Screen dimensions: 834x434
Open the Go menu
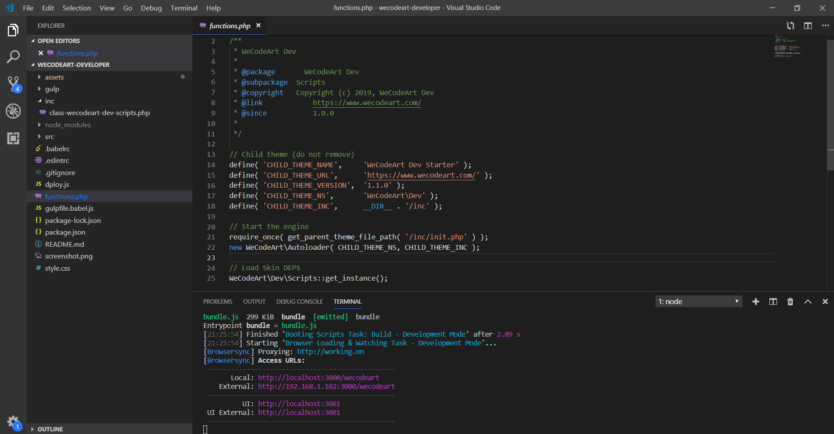pyautogui.click(x=127, y=8)
